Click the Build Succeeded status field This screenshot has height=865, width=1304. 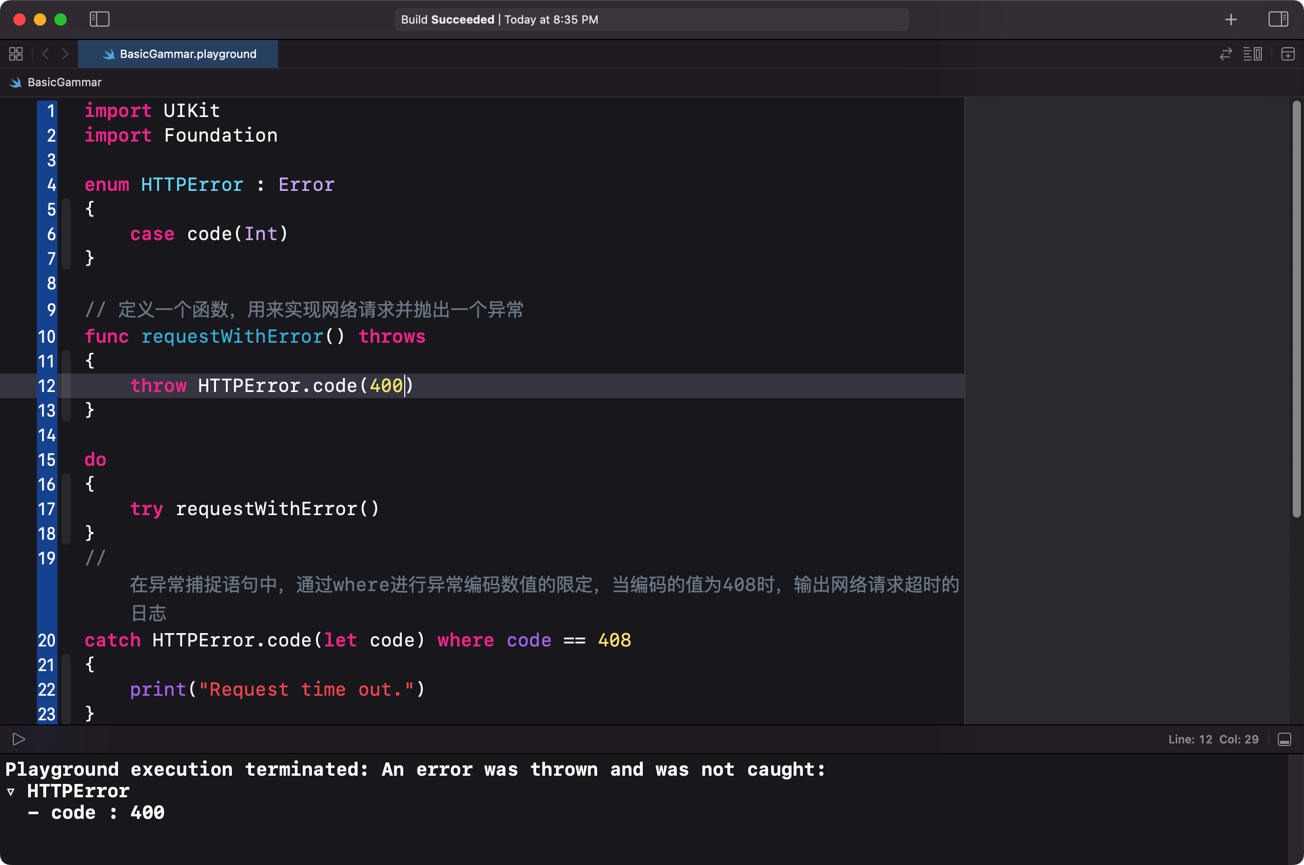[x=651, y=19]
